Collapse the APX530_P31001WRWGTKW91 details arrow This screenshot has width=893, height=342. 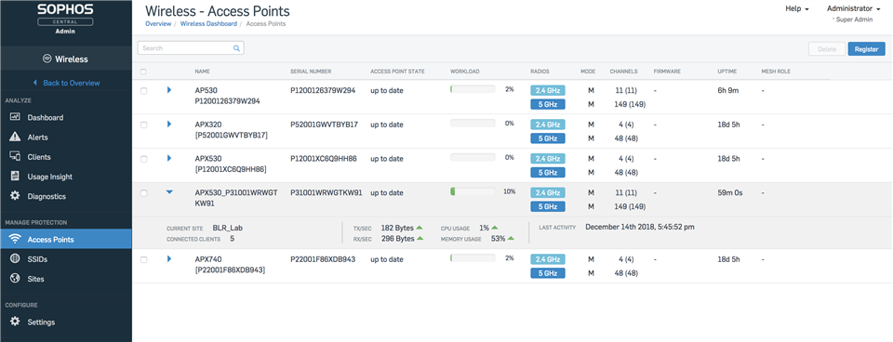click(169, 192)
